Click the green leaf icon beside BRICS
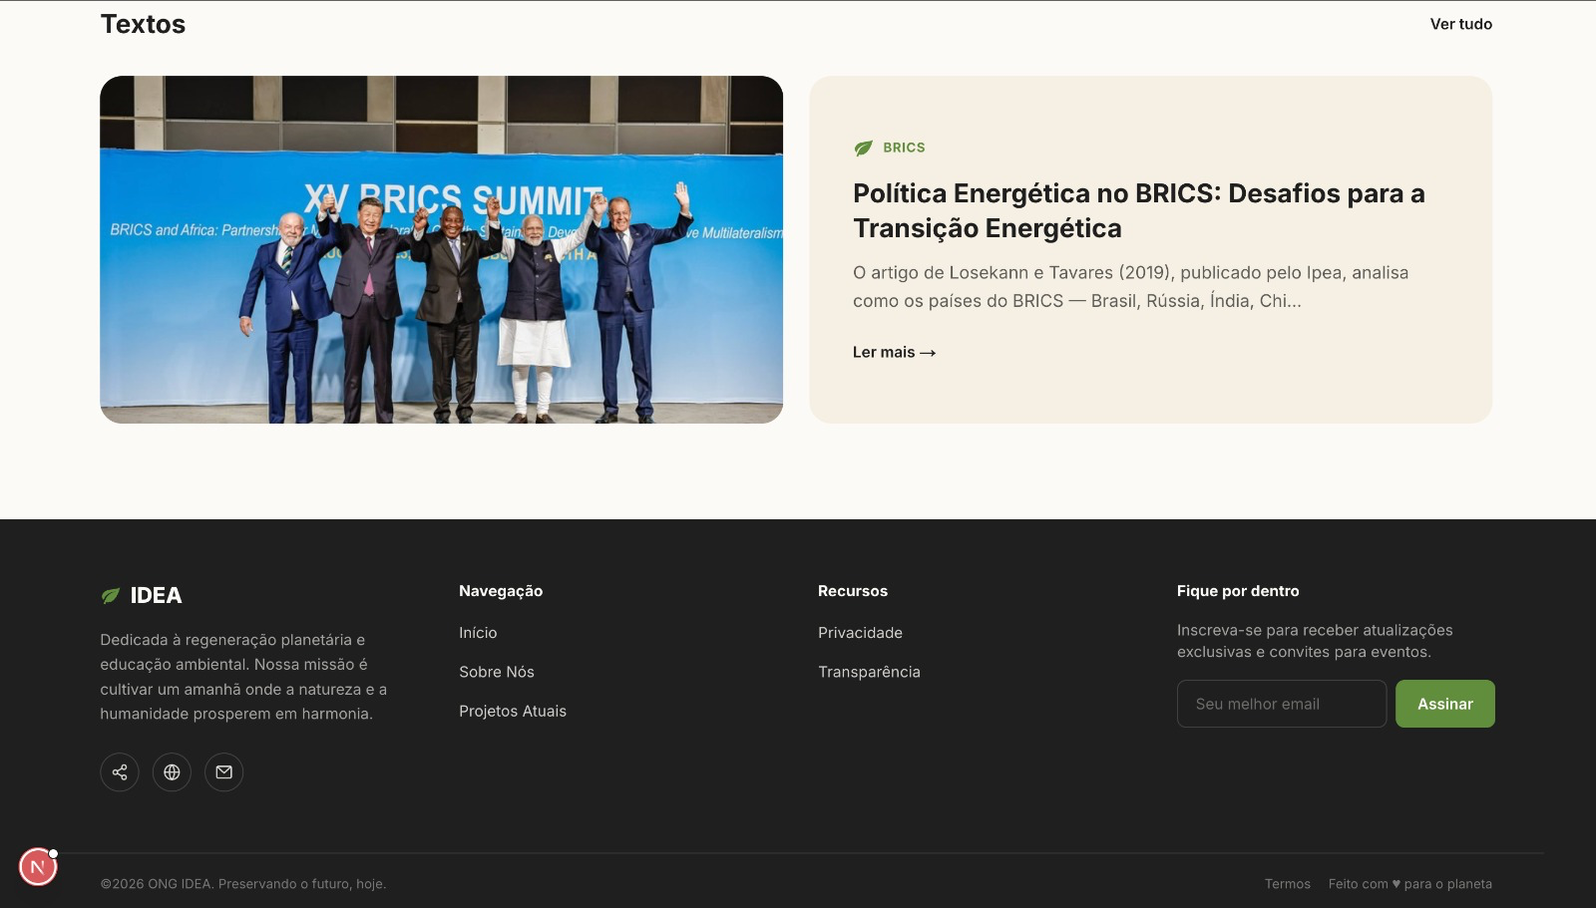Screen dimensions: 1596x908 [x=864, y=149]
